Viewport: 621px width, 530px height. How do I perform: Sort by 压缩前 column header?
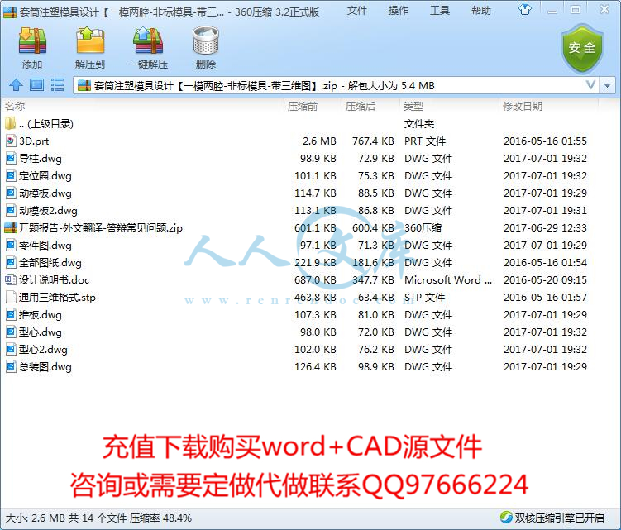[302, 106]
